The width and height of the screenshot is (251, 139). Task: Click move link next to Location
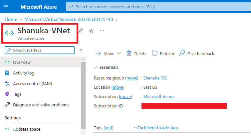118,87
